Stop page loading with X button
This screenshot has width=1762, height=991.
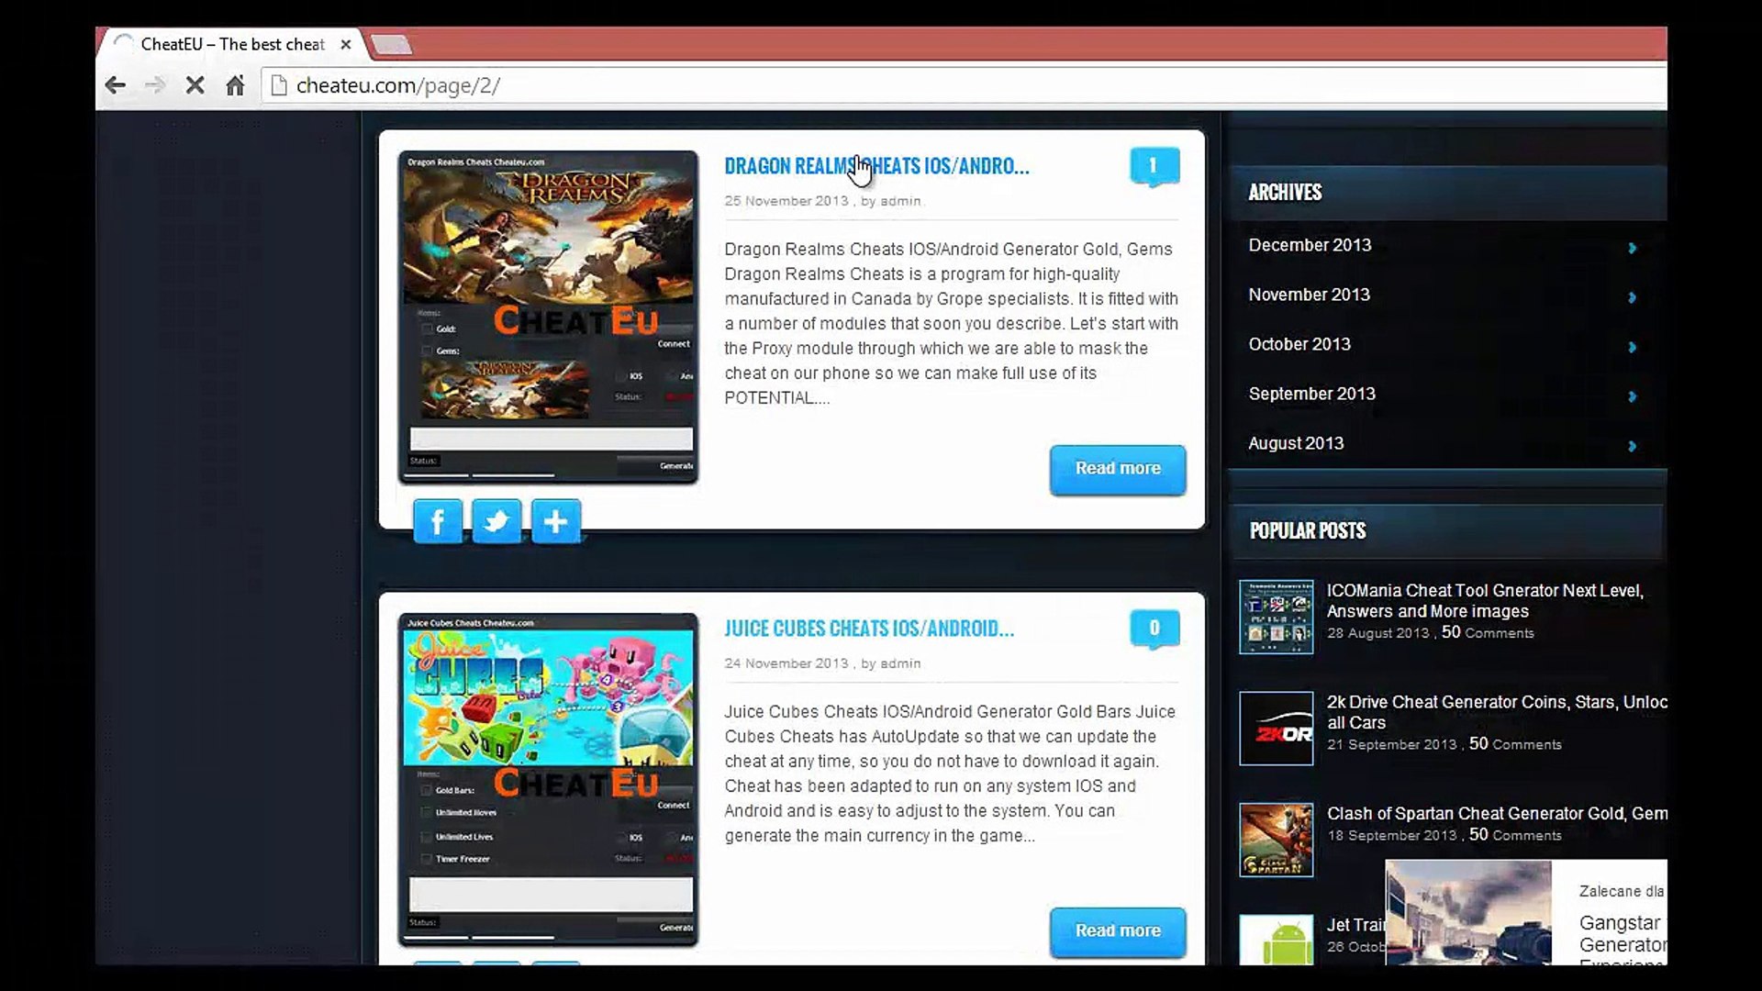(x=195, y=85)
